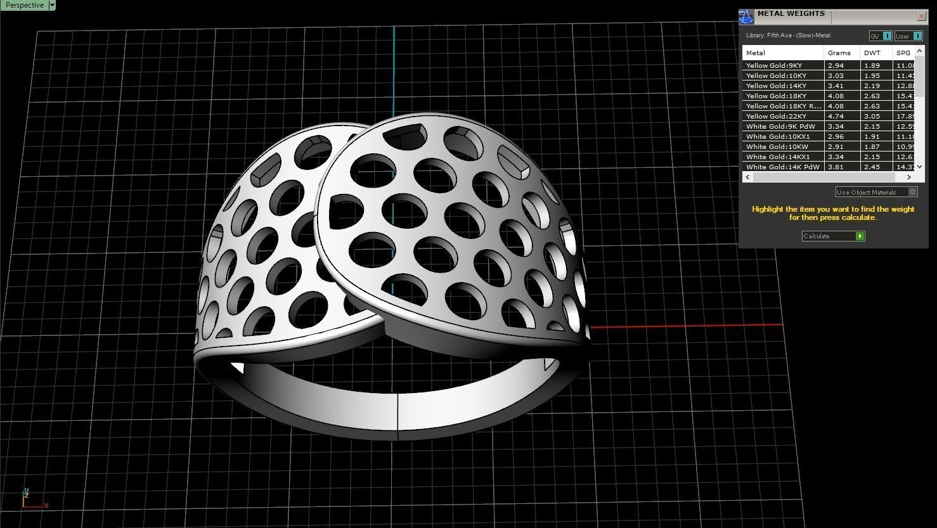Sort table by the Metal column header
The image size is (937, 528).
tap(783, 53)
